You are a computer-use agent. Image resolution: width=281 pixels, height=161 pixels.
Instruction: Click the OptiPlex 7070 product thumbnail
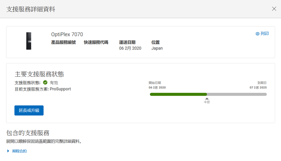(28, 41)
